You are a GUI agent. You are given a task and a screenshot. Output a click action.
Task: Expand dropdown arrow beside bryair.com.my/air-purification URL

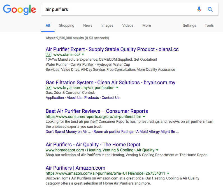click(117, 87)
